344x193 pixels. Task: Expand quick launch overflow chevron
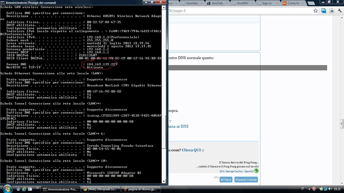tap(38, 188)
